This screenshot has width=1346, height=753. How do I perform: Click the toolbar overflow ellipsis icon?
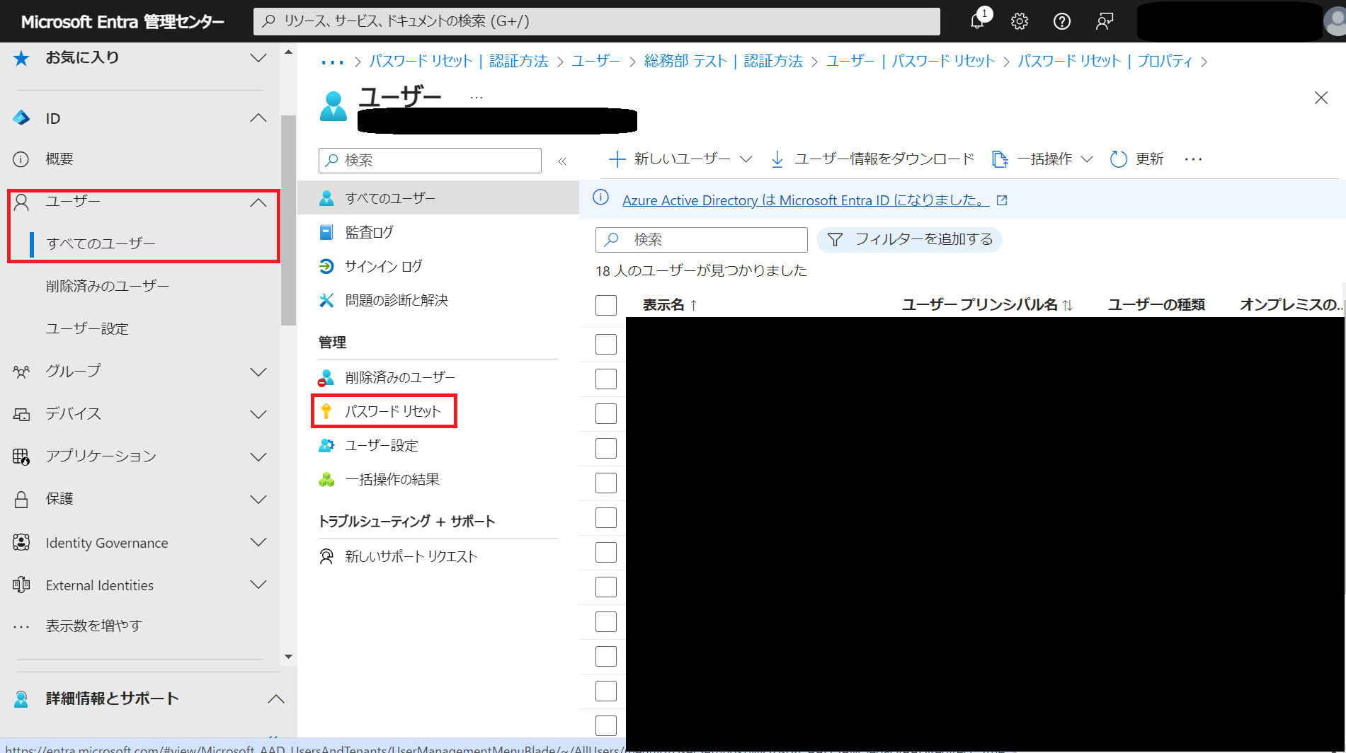1193,159
